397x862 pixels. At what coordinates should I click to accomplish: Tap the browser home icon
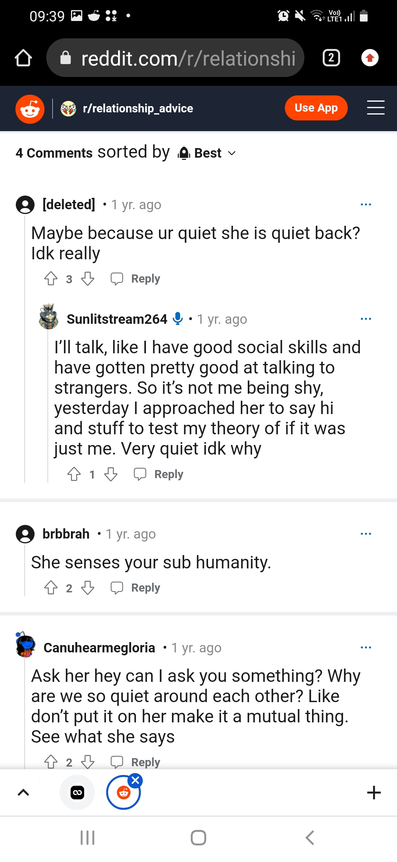click(x=23, y=58)
